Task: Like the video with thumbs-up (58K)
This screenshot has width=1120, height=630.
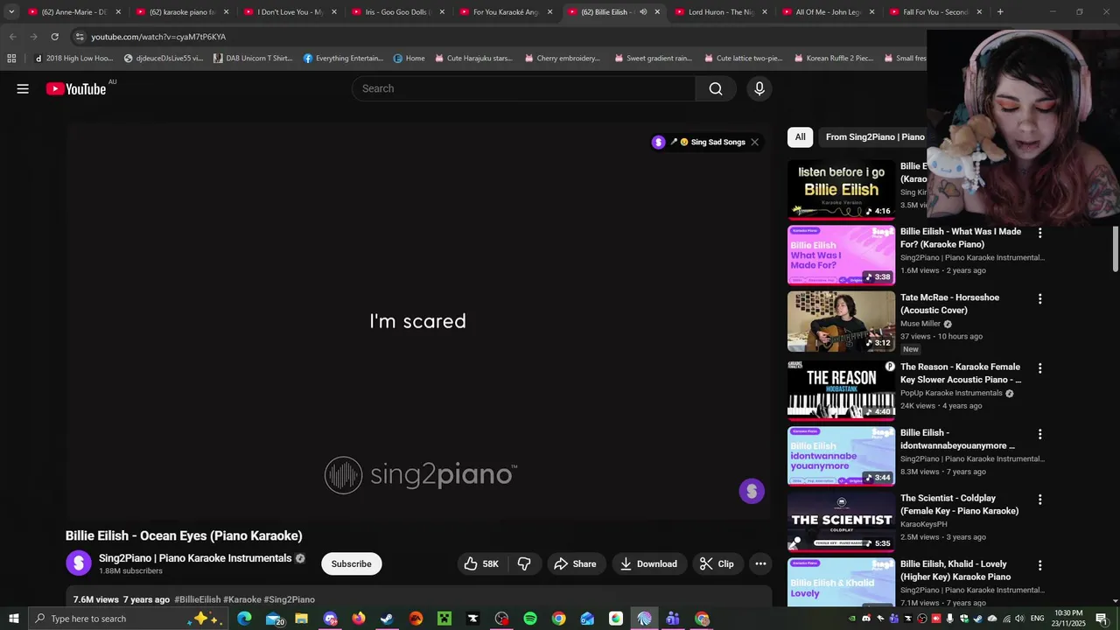Action: pyautogui.click(x=480, y=564)
